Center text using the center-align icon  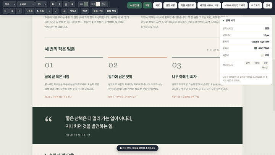point(12,11)
